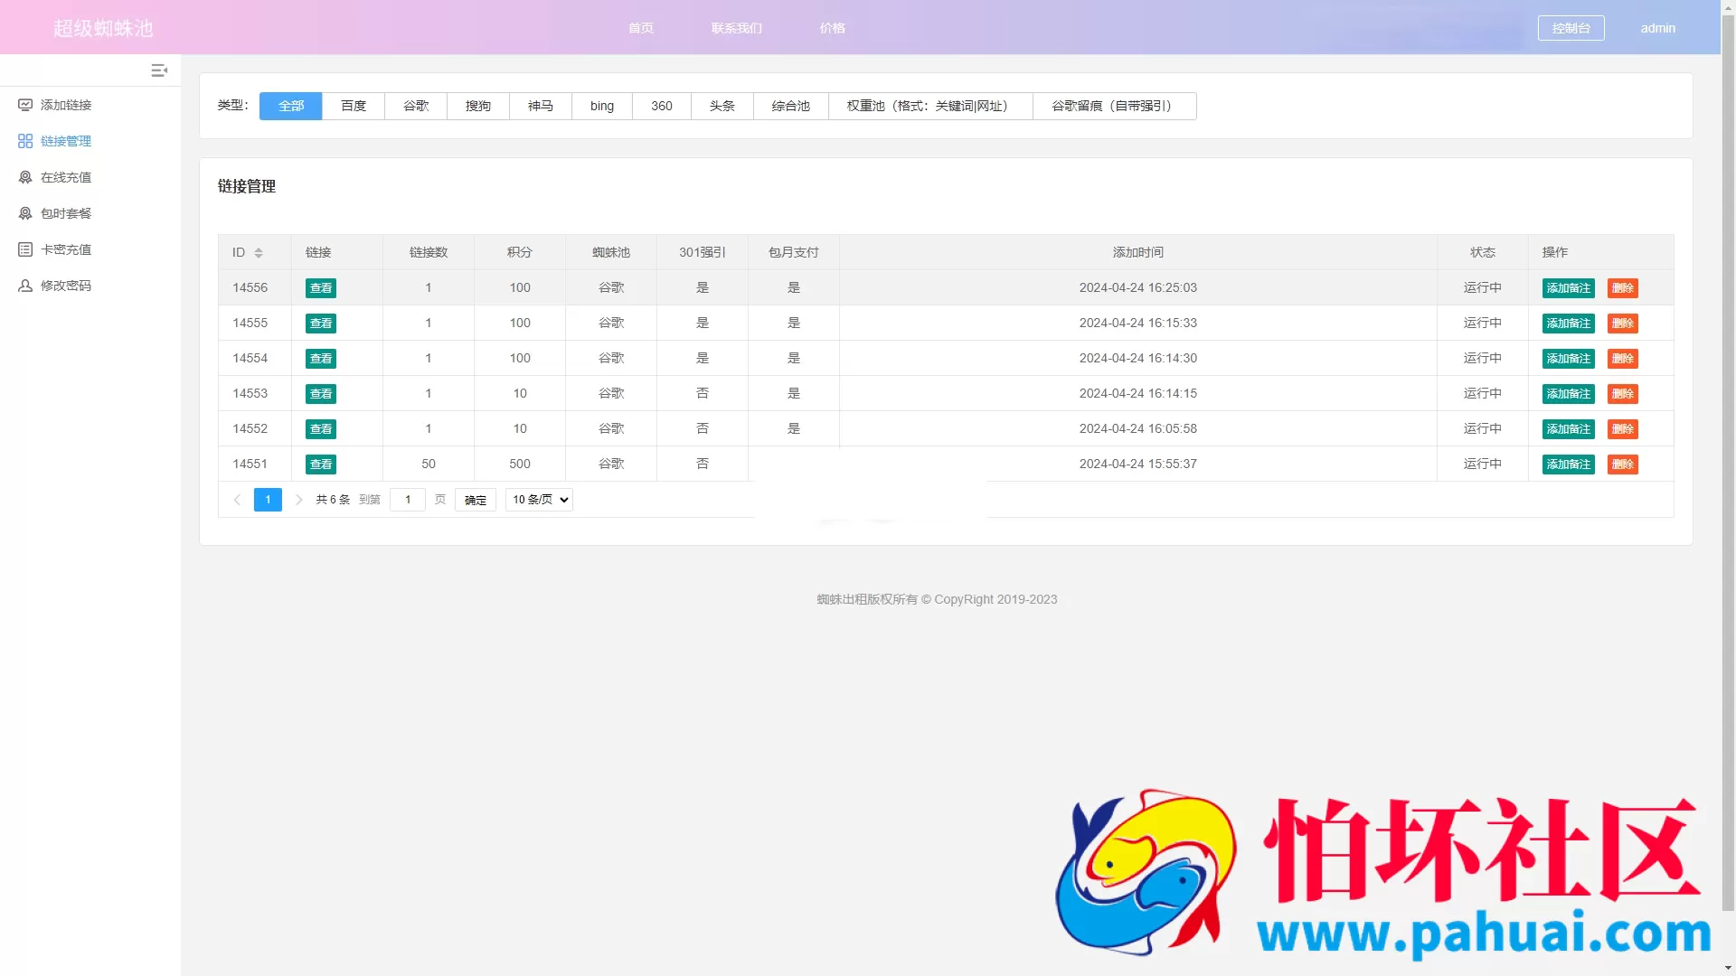Click the 在线充值 sidebar icon

(25, 177)
